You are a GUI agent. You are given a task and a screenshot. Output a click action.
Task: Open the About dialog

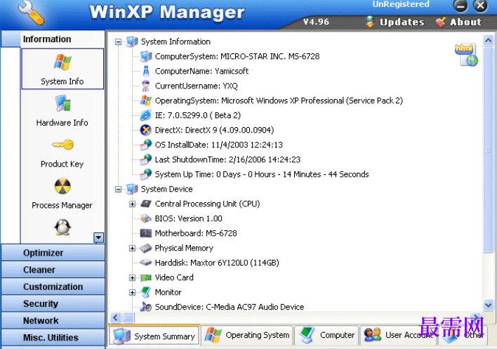pyautogui.click(x=458, y=22)
